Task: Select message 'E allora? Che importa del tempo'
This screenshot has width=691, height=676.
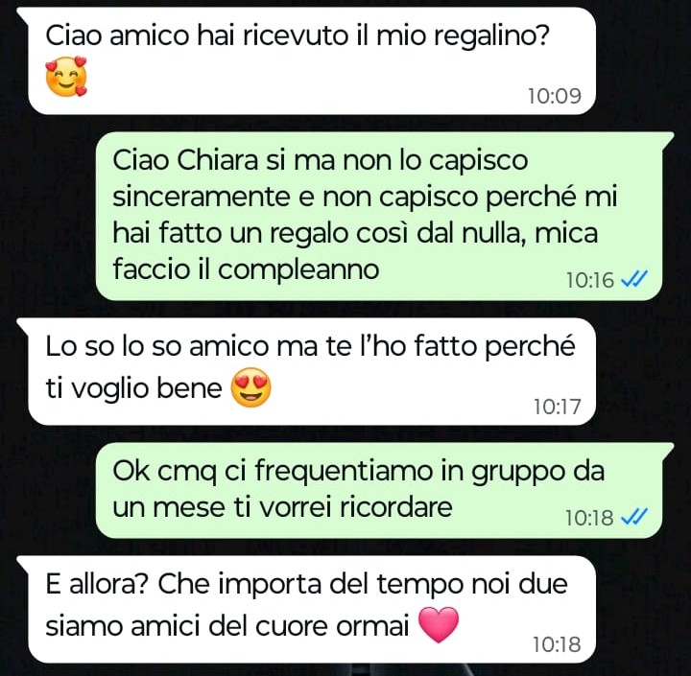Action: 312,610
